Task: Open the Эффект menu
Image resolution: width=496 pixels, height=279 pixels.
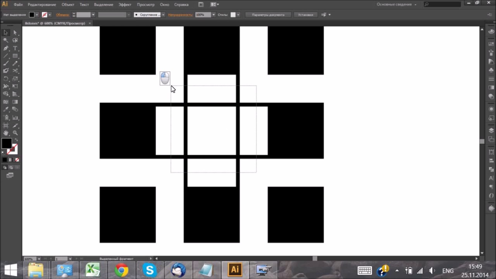Action: point(125,4)
